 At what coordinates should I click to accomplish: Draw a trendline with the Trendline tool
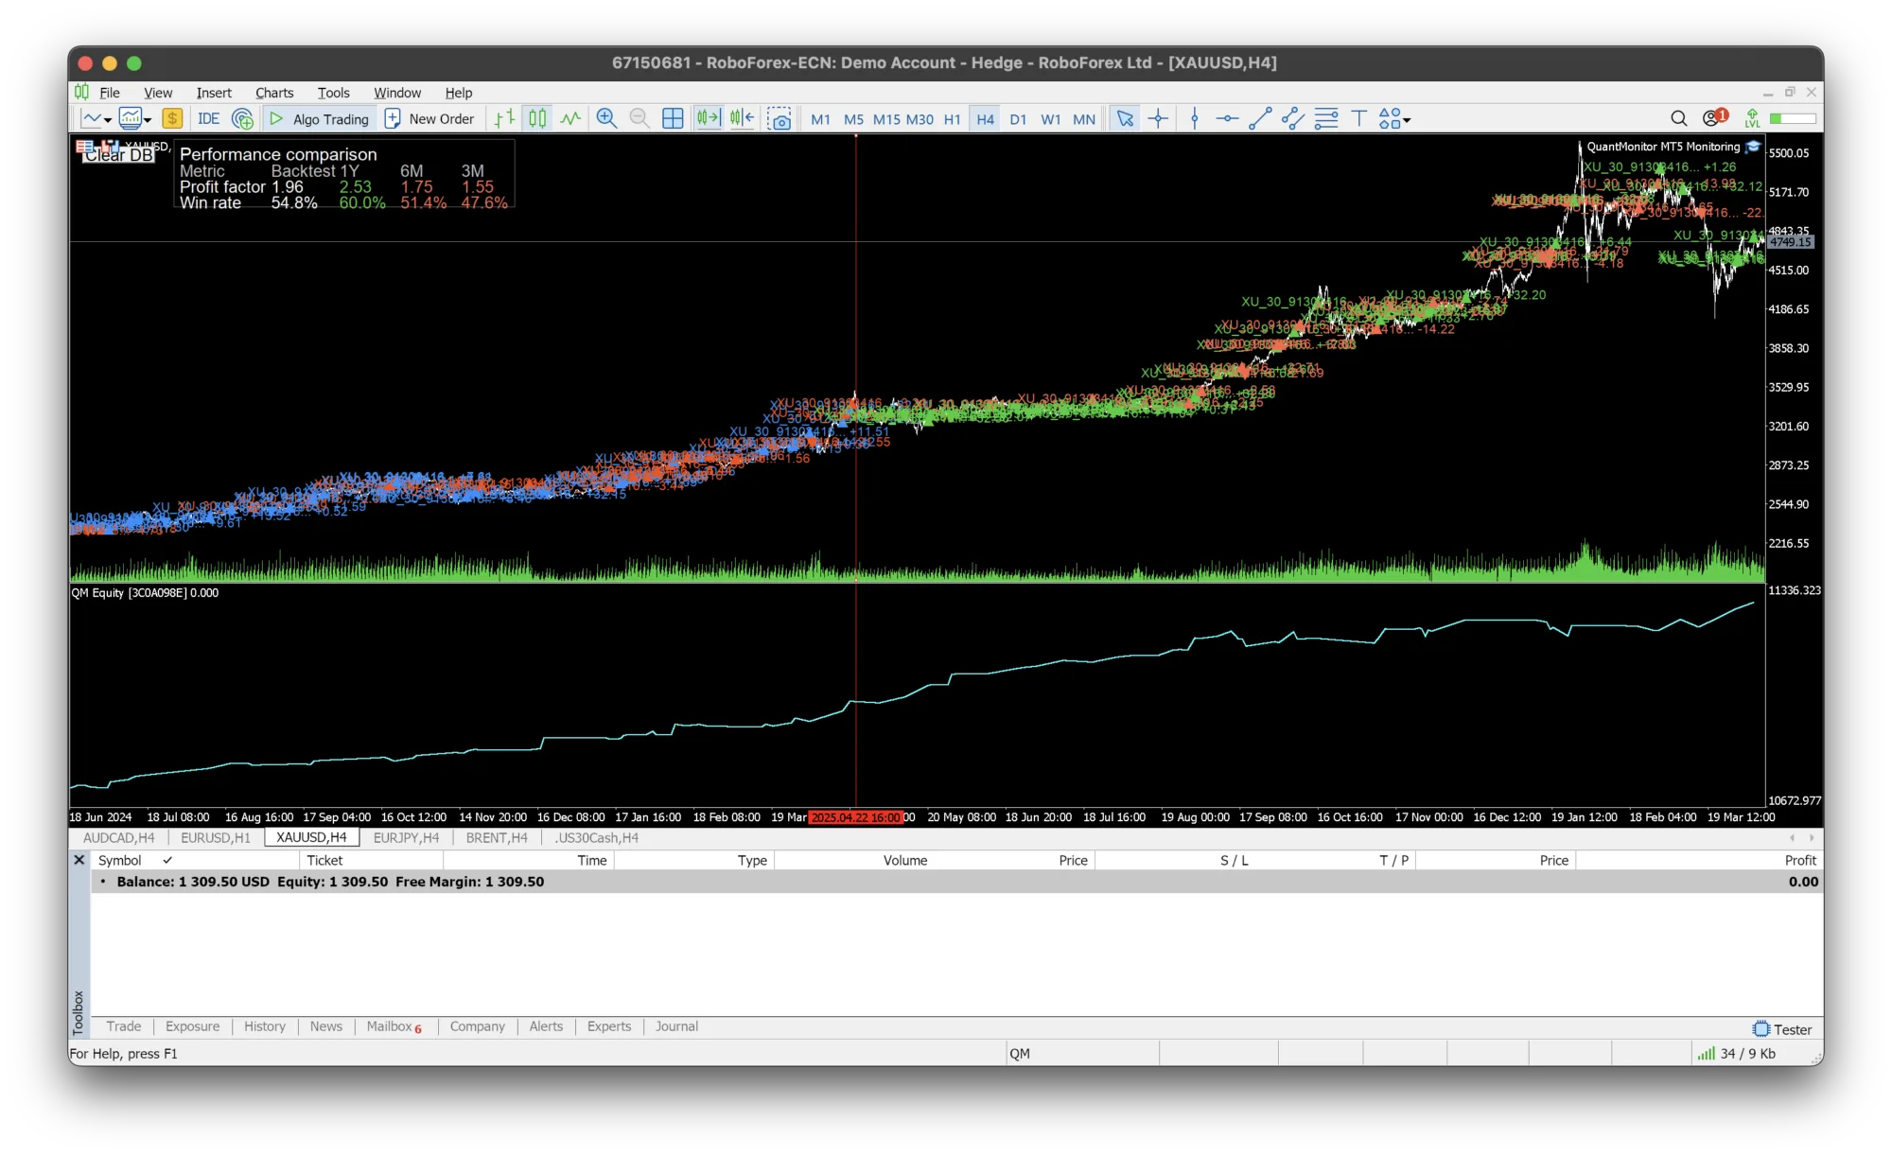(x=1260, y=118)
